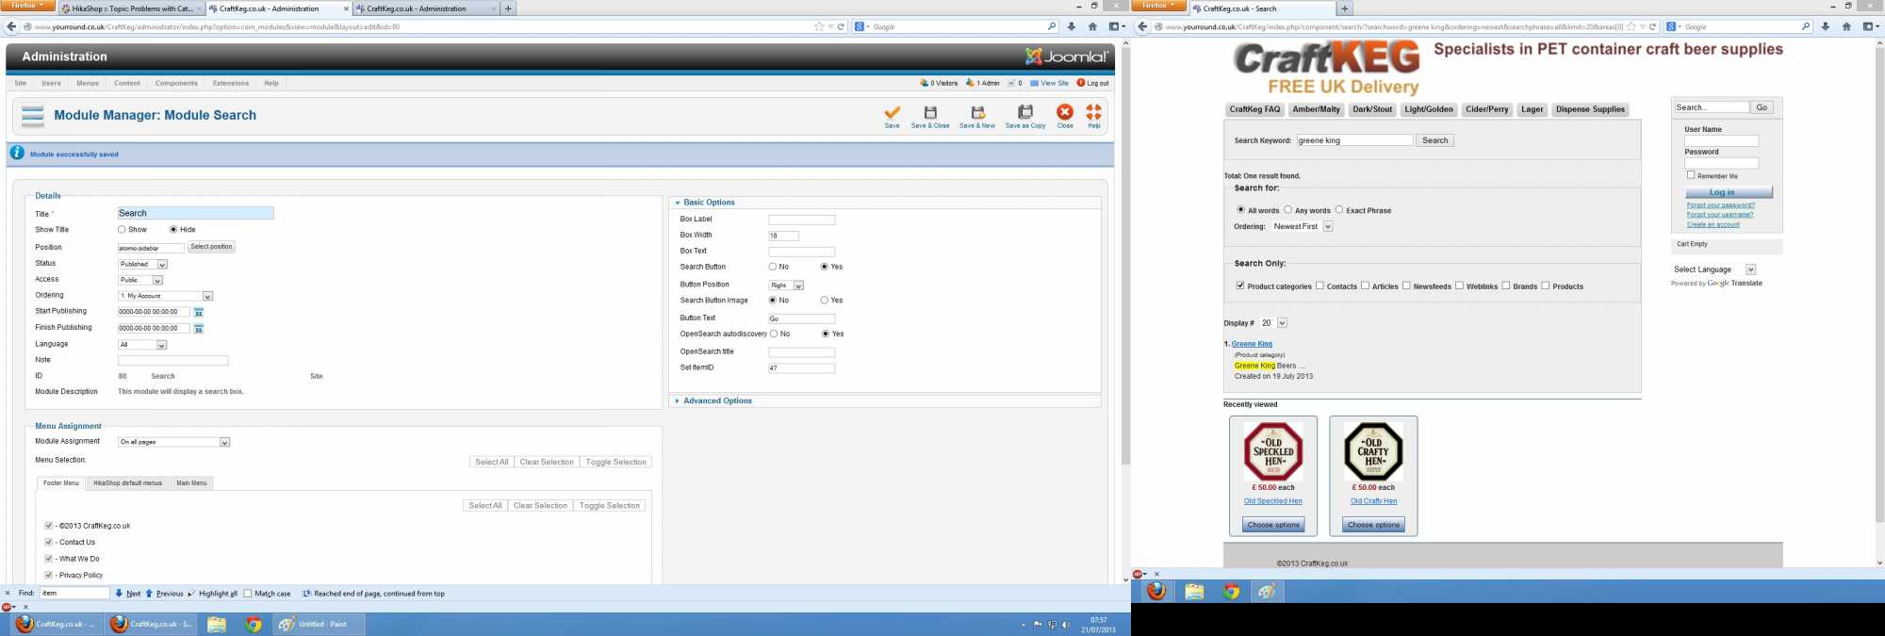Image resolution: width=1885 pixels, height=636 pixels.
Task: Click the Save & New toolbar icon
Action: tap(977, 112)
